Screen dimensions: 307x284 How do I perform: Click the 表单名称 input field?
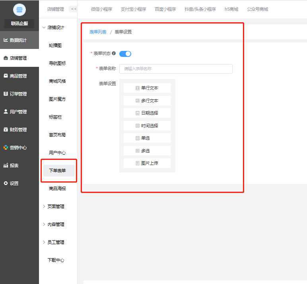(176, 69)
